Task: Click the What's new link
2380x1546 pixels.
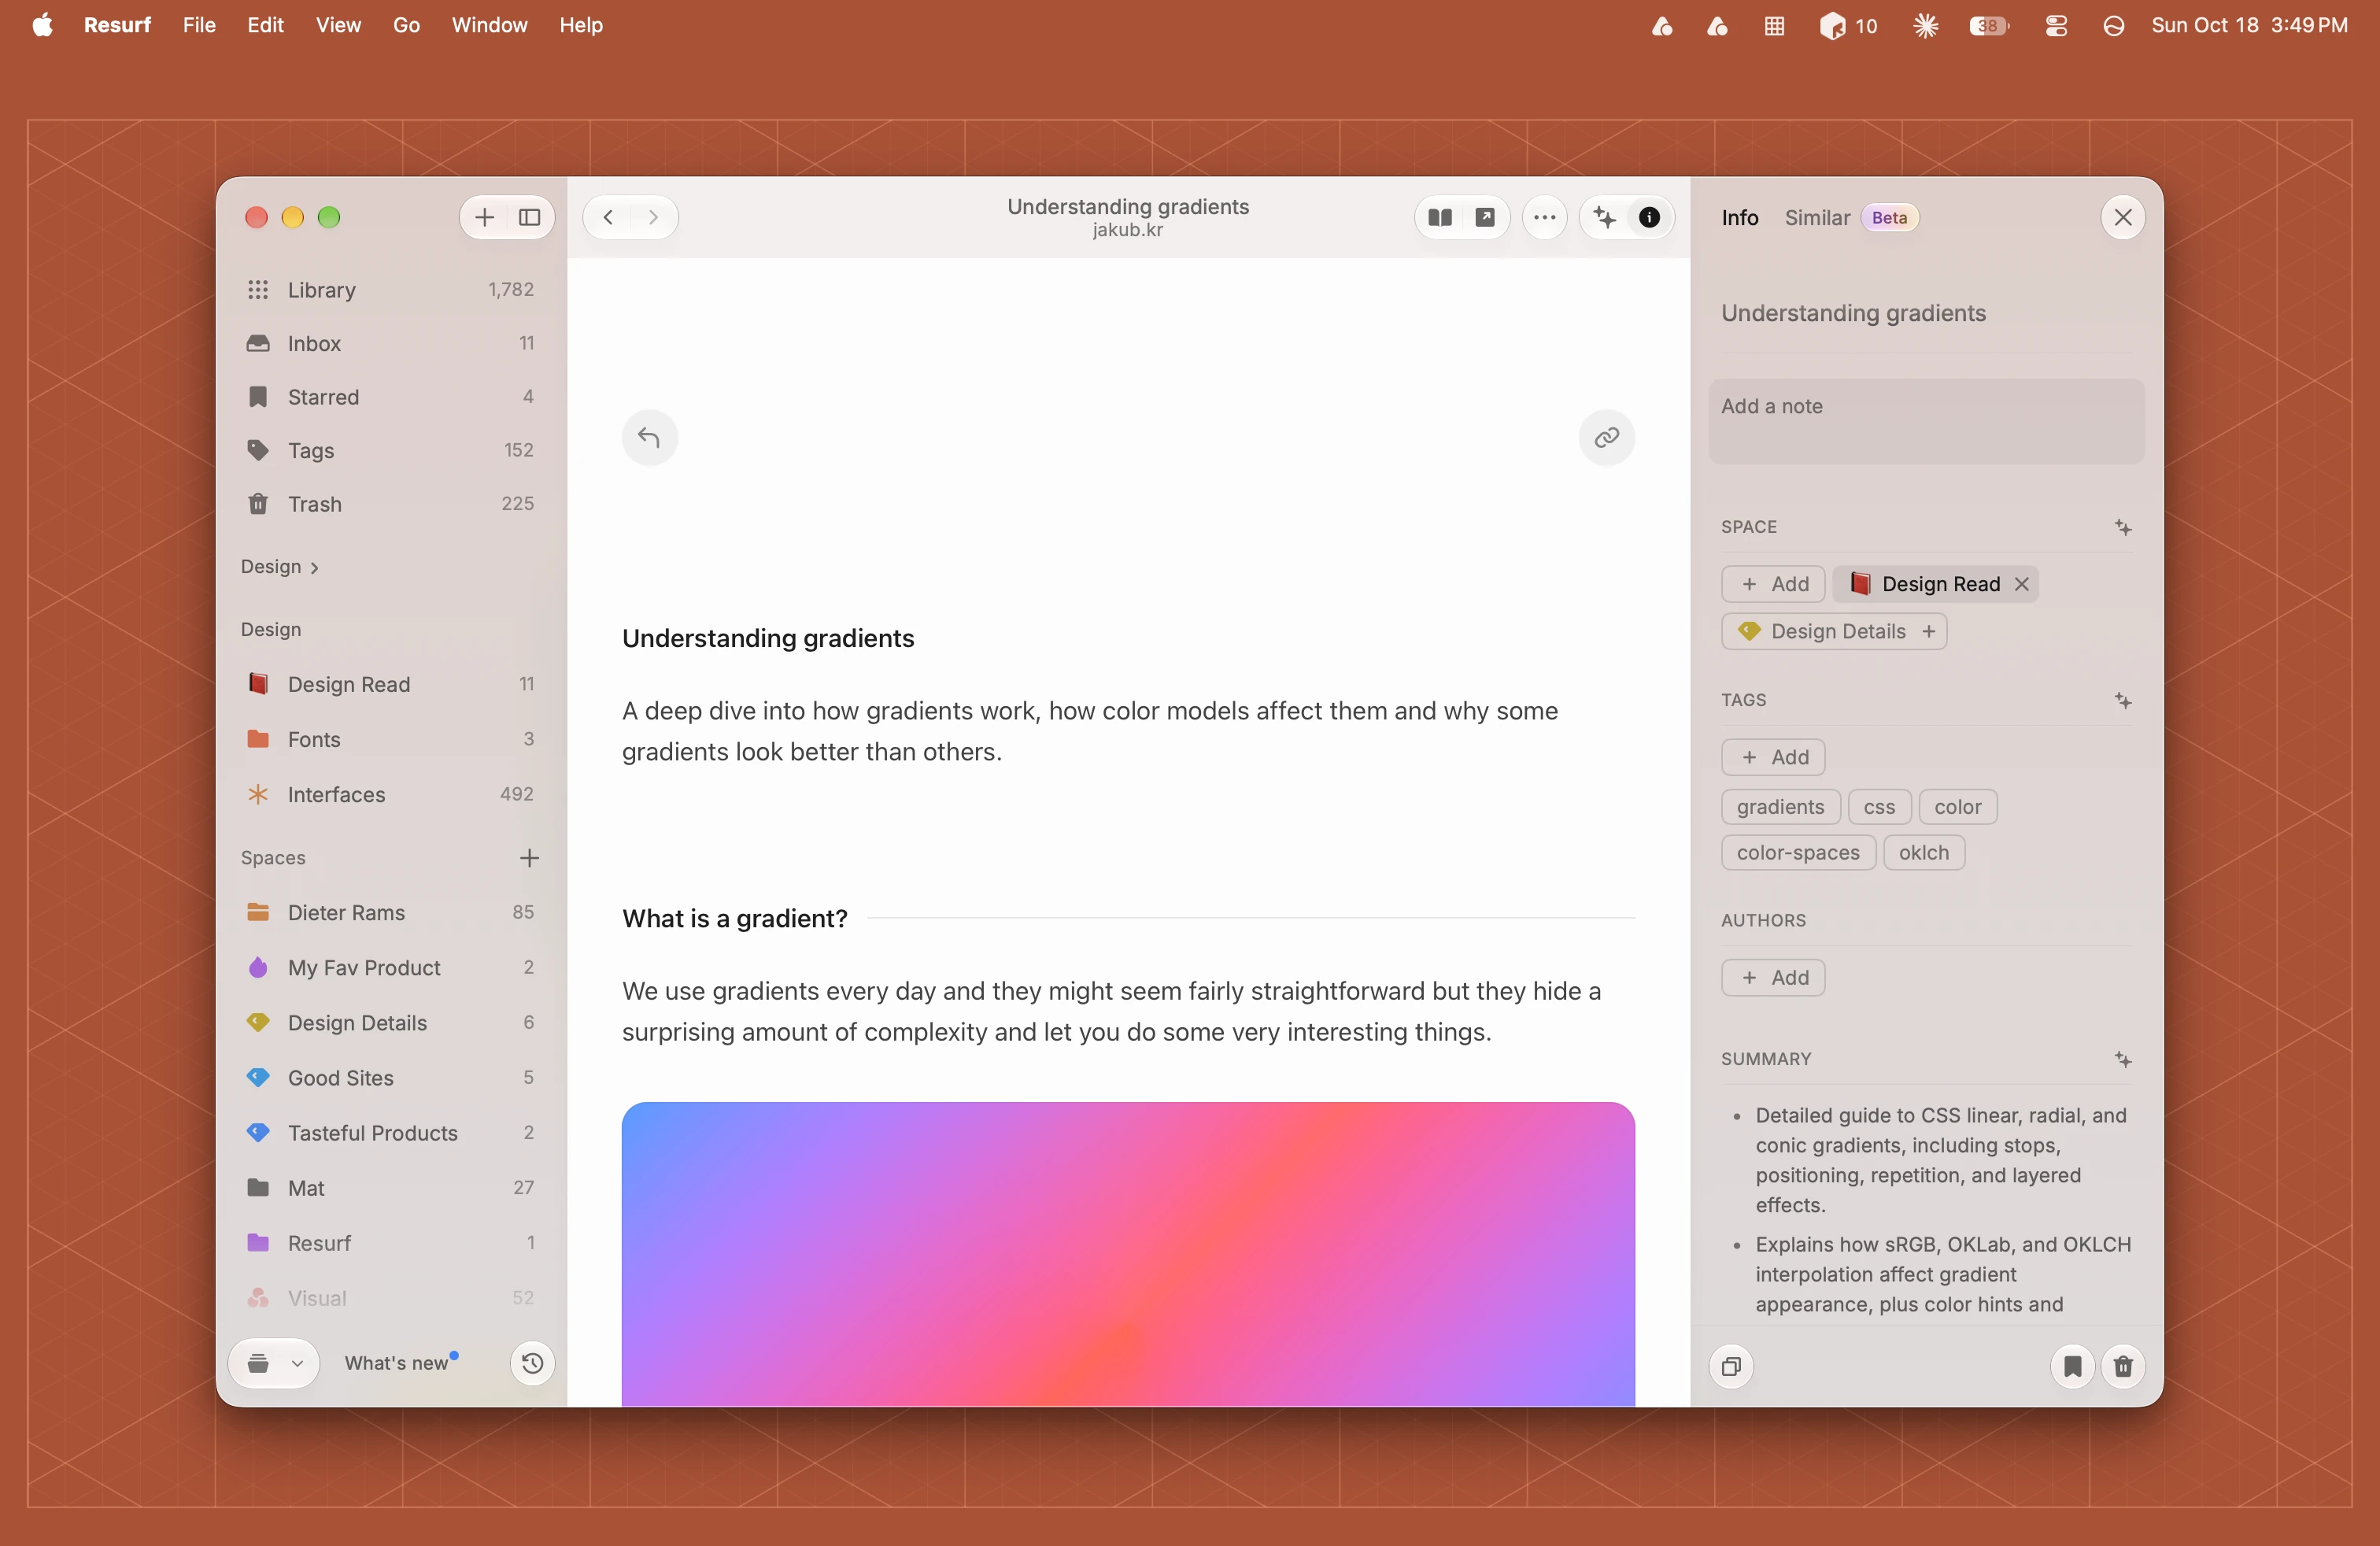Action: pyautogui.click(x=397, y=1363)
